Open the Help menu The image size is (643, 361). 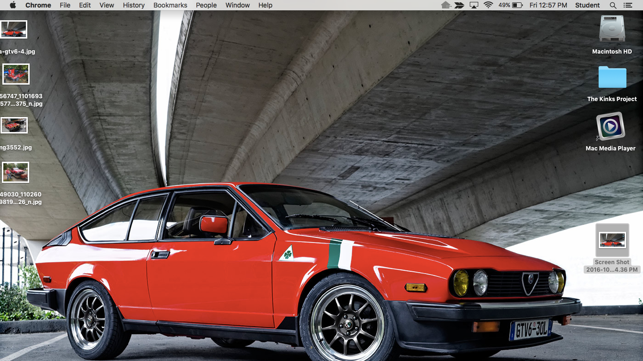[265, 5]
